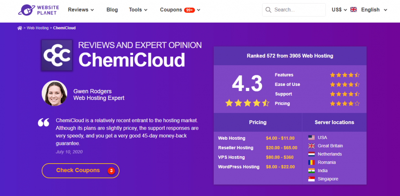
Task: Click the Reviews and Expert Opinion heading
Action: pos(140,45)
